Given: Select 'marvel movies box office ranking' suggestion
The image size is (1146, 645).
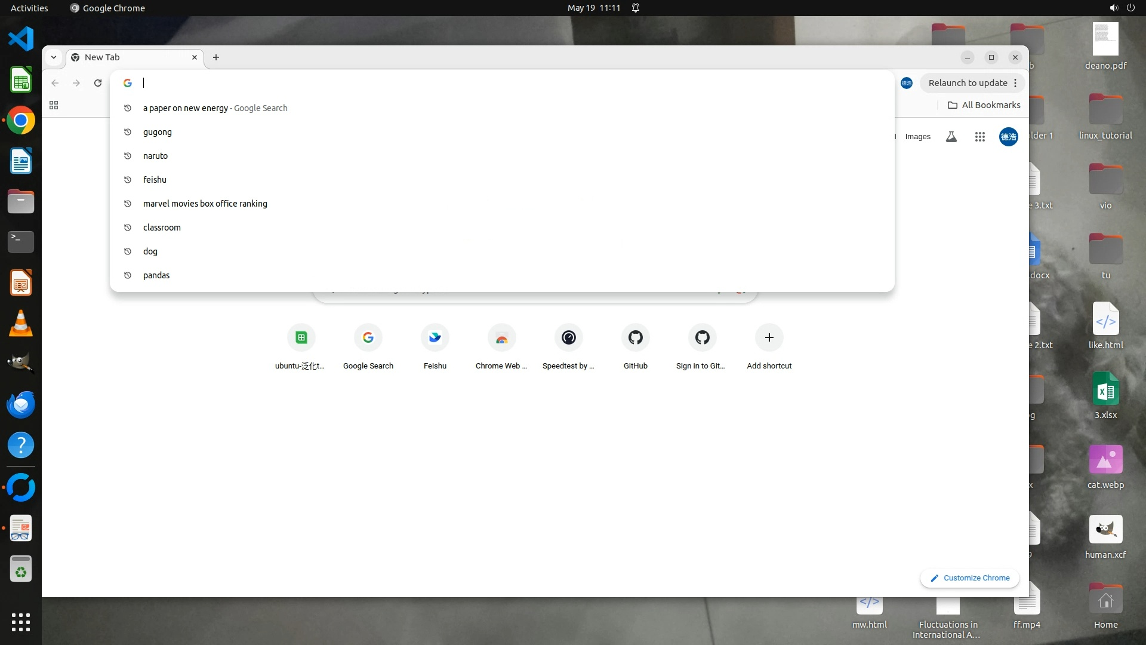Looking at the screenshot, I should 205,204.
